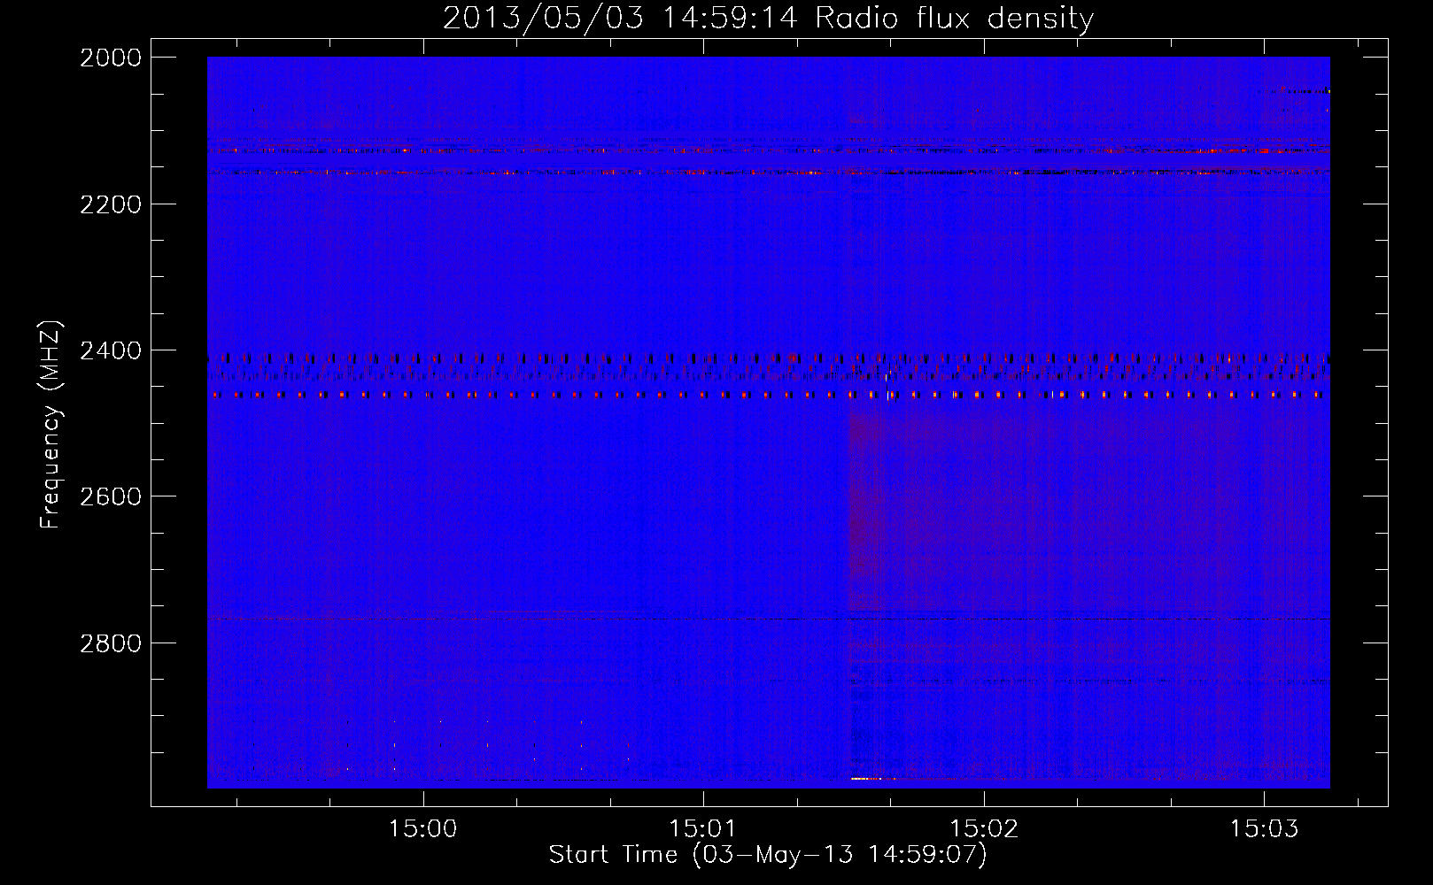Click the 'Start Time (03-May-13 14:59:07)' axis title

pos(768,855)
